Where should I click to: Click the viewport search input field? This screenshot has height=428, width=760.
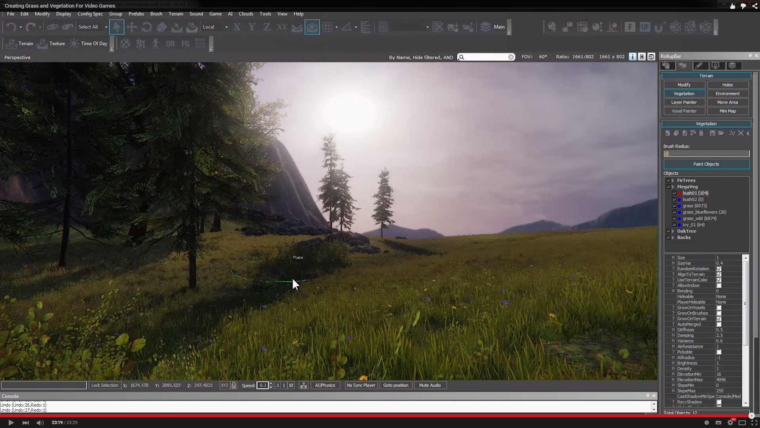tap(486, 57)
